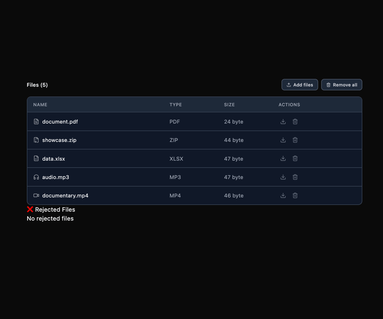The image size is (383, 319).
Task: Select the showcase.zip file name
Action: [59, 140]
